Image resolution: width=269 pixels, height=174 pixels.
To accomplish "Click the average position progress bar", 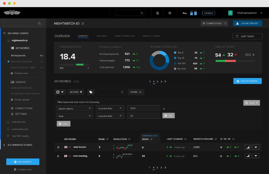I will click(74, 65).
